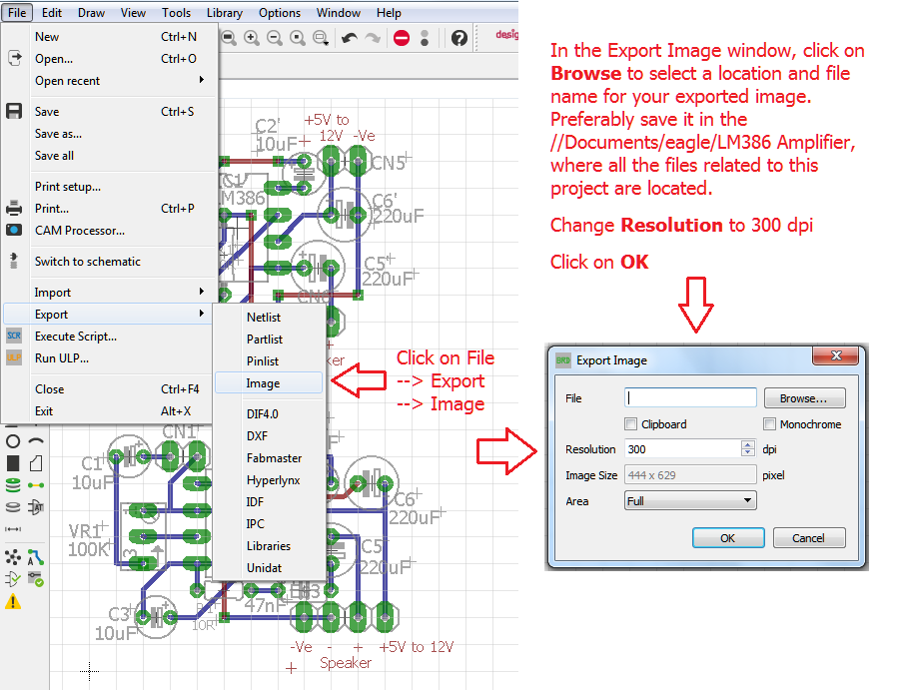Select the Rectangle drawing tool
Image resolution: width=905 pixels, height=690 pixels.
coord(12,463)
